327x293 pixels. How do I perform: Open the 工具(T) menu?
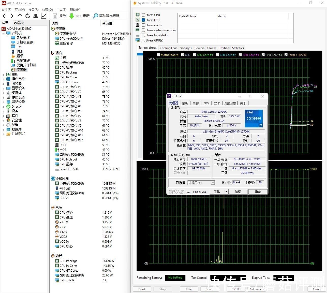click(61, 9)
